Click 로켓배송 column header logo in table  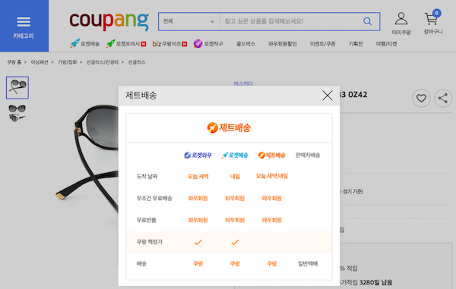point(235,155)
